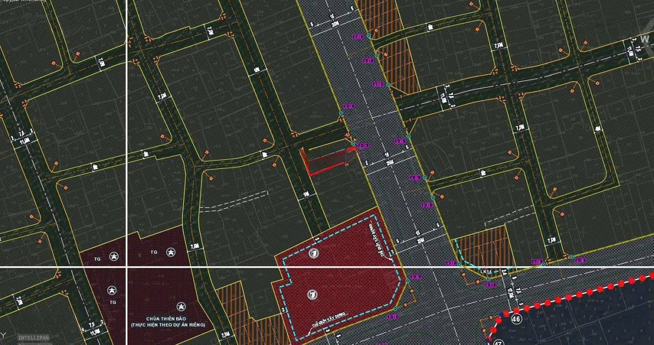Click the W watermark logo

(644, 39)
